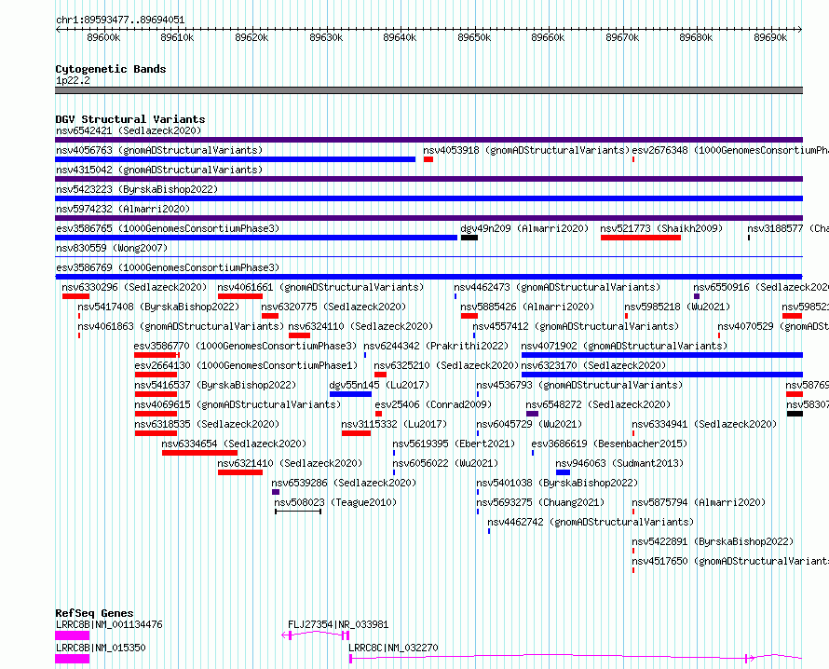Viewport: 829px width, 669px height.
Task: Open the nsv5401038 (ByrskaBishop2022) label
Action: click(x=557, y=483)
